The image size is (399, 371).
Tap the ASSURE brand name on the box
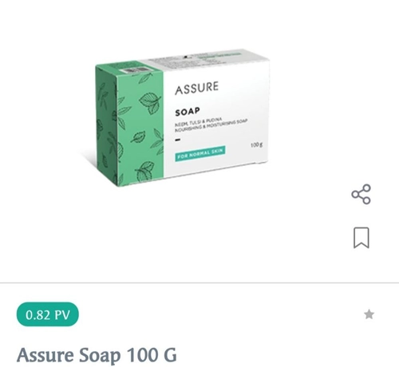[197, 88]
